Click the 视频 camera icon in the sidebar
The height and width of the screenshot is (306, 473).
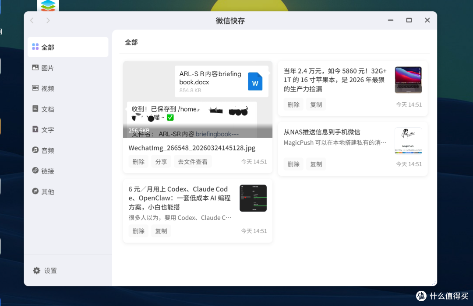click(35, 88)
